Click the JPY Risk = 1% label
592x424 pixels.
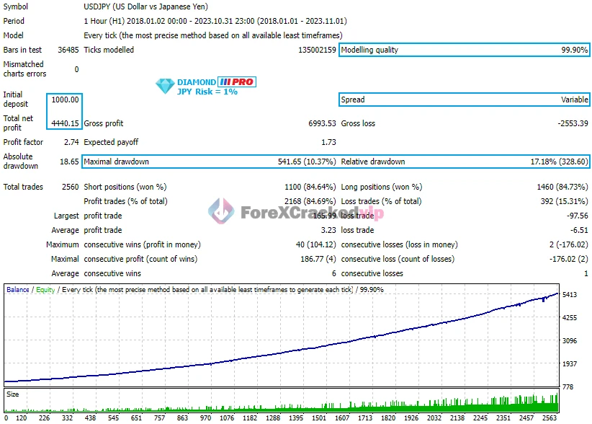(x=207, y=92)
